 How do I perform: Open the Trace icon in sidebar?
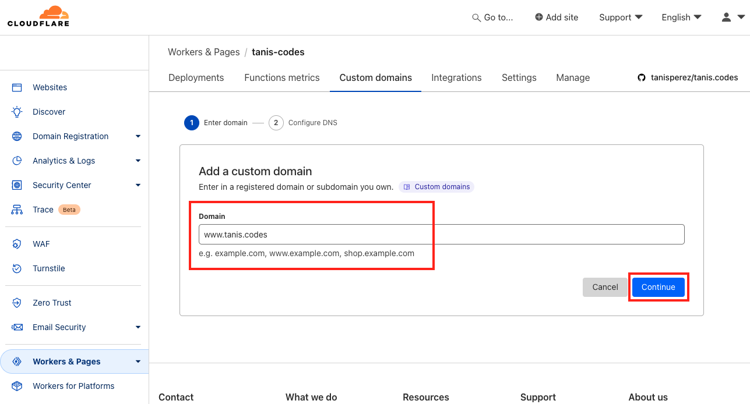(17, 210)
